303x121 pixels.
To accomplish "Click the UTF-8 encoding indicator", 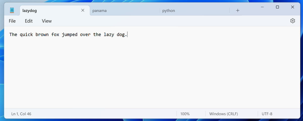I will click(267, 114).
